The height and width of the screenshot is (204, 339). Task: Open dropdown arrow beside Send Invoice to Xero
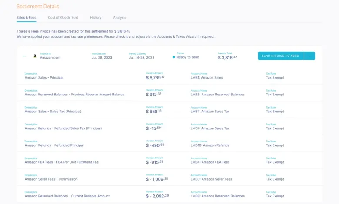[x=309, y=56]
